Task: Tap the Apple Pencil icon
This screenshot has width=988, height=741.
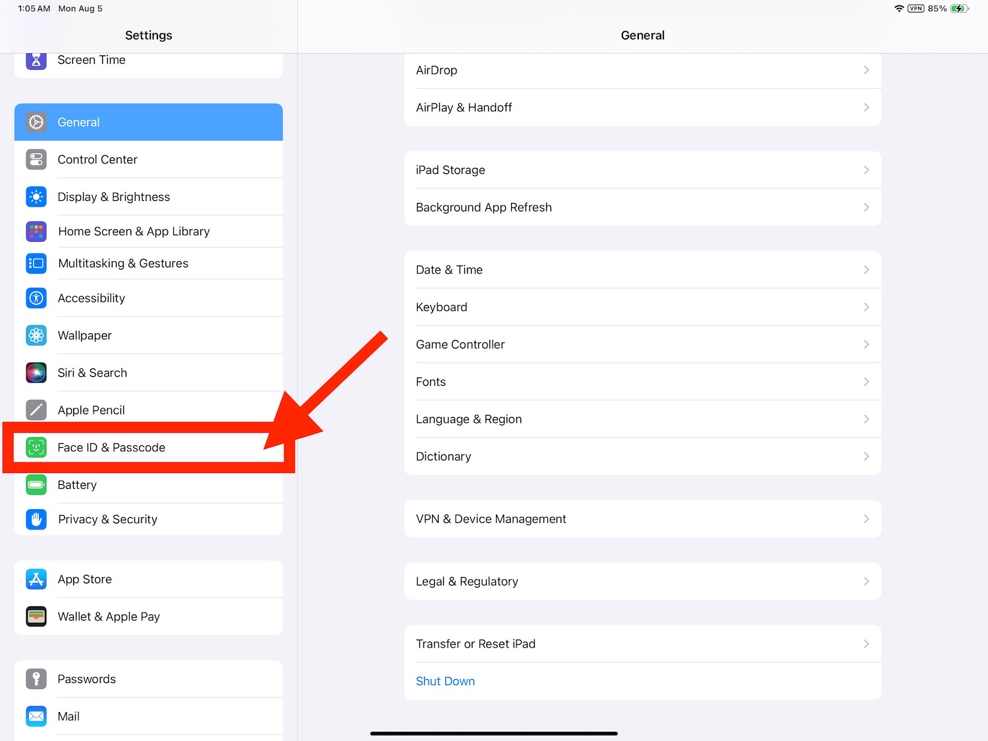Action: coord(36,410)
